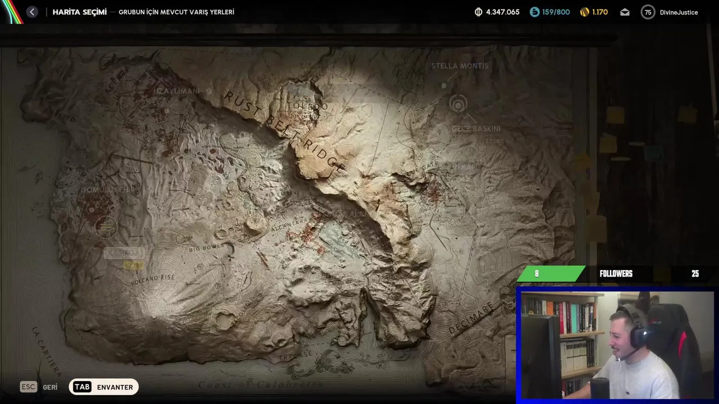Screen dimensions: 719x404
Task: Select Stella Montis destination label
Action: tap(459, 66)
